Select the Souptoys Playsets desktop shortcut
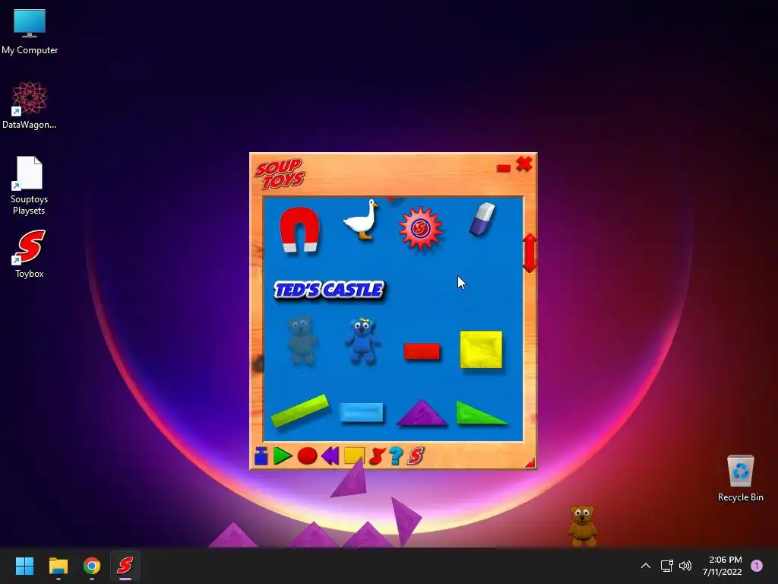This screenshot has height=584, width=778. point(30,186)
